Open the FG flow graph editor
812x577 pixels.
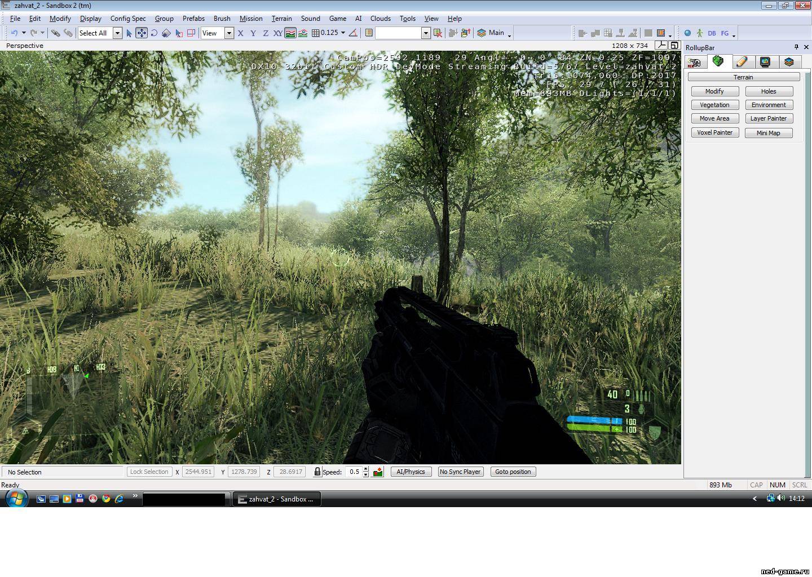pyautogui.click(x=725, y=33)
